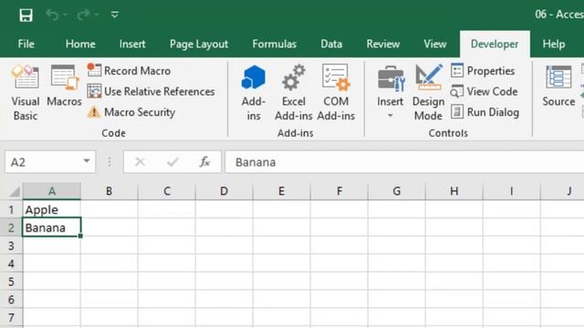
Task: Toggle Design Mode
Action: [428, 93]
